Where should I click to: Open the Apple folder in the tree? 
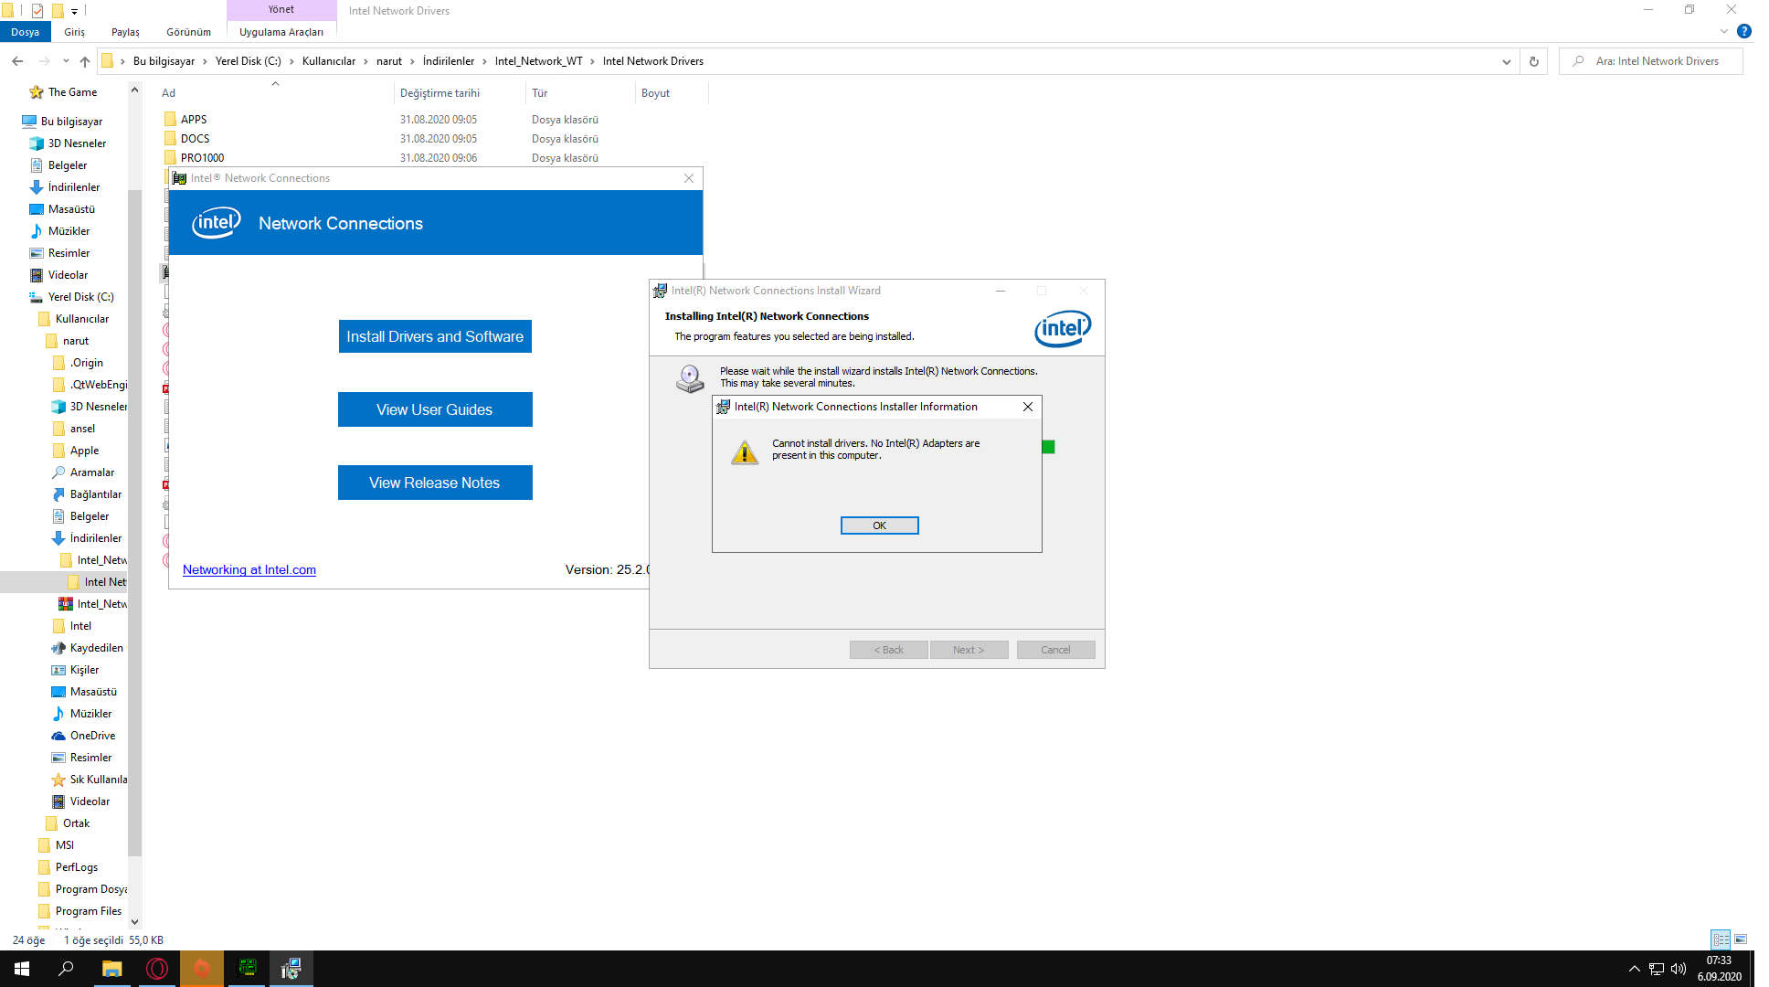pyautogui.click(x=84, y=451)
